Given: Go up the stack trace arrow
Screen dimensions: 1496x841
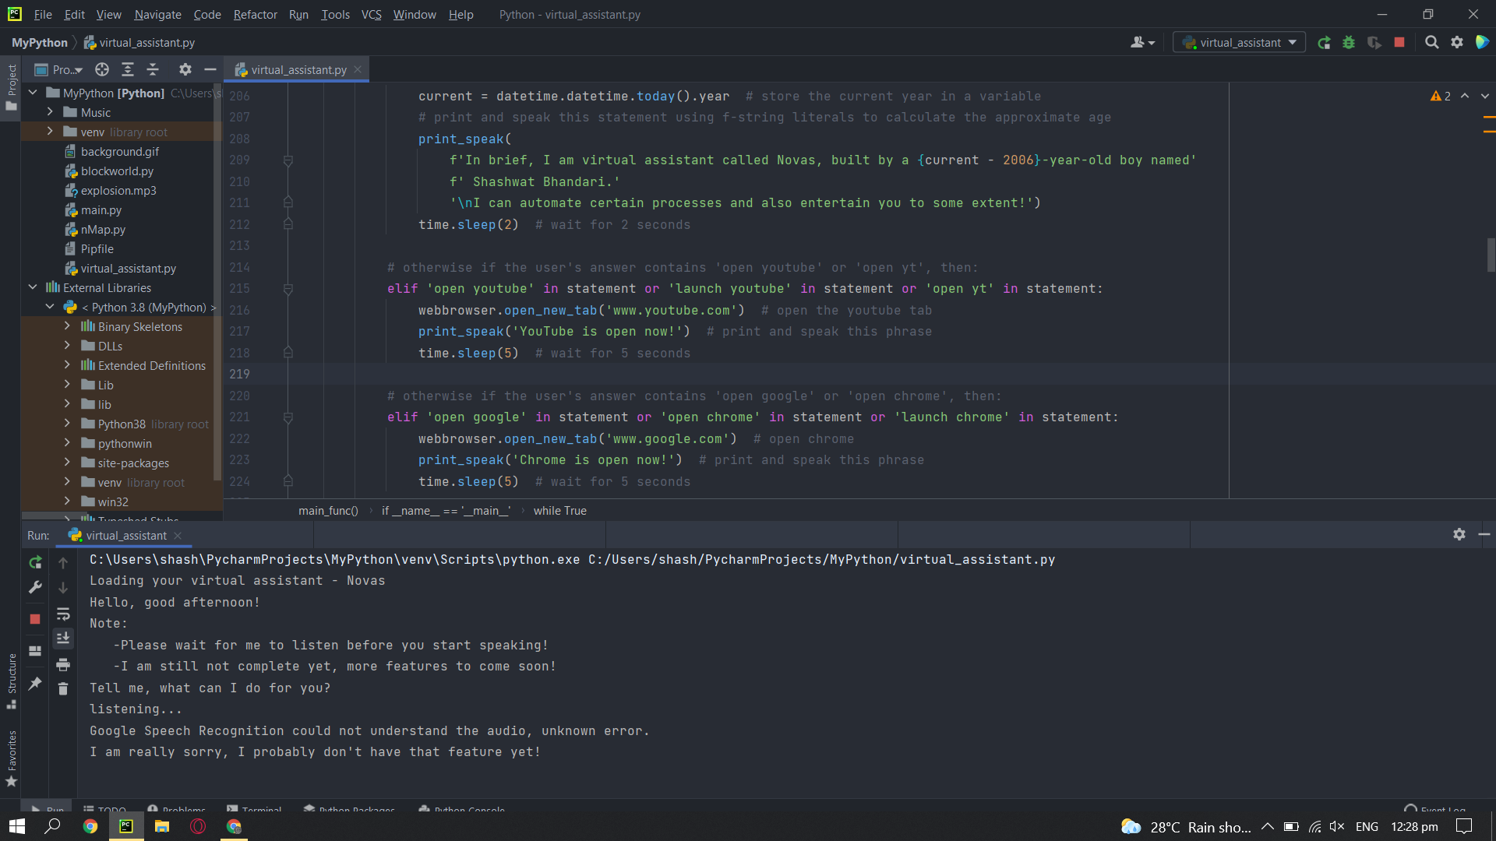Looking at the screenshot, I should tap(63, 562).
